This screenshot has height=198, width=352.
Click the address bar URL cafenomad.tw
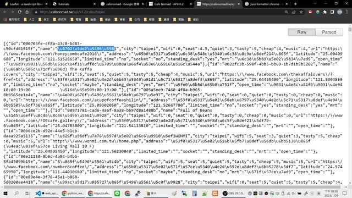coord(72,12)
